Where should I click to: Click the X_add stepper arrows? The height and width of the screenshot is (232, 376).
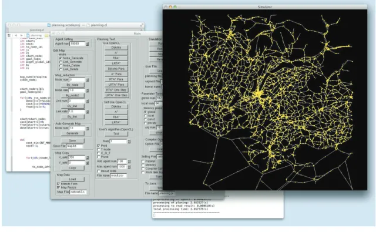point(88,158)
